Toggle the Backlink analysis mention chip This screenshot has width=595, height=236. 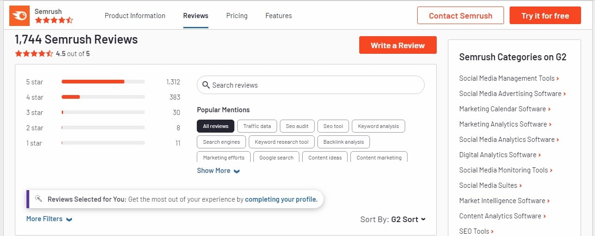tap(343, 142)
